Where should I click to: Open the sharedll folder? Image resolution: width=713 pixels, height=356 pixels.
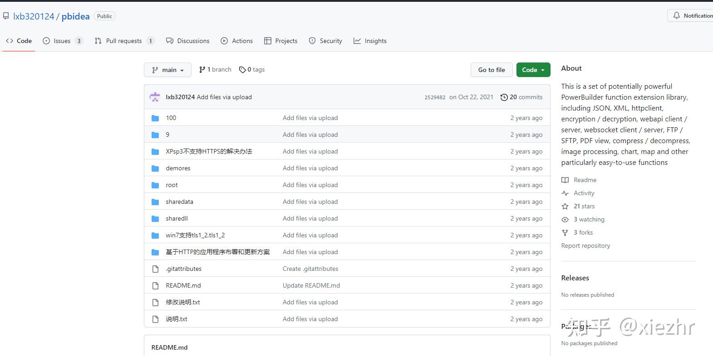177,218
